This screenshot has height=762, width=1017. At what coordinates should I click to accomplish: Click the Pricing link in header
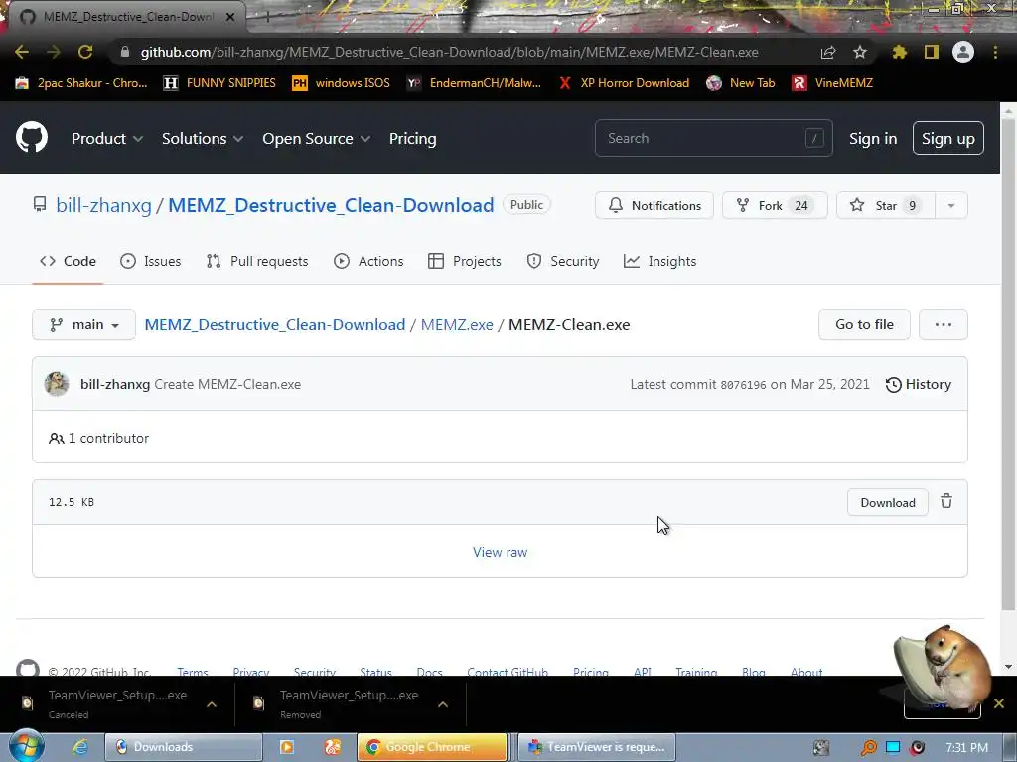[412, 138]
